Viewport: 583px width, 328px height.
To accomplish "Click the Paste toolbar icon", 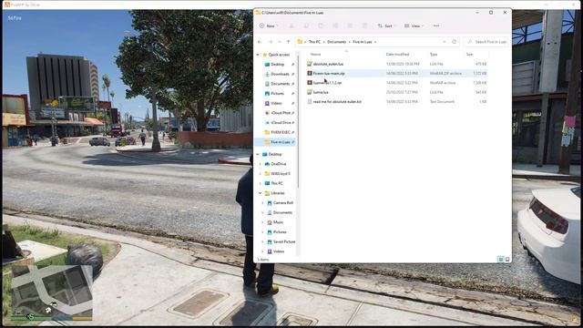I will click(x=321, y=26).
